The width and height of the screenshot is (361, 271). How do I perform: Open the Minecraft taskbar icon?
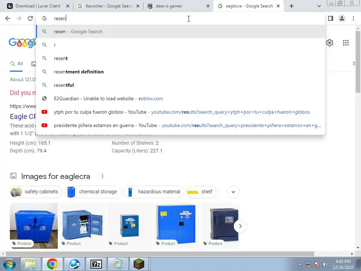pos(139,264)
